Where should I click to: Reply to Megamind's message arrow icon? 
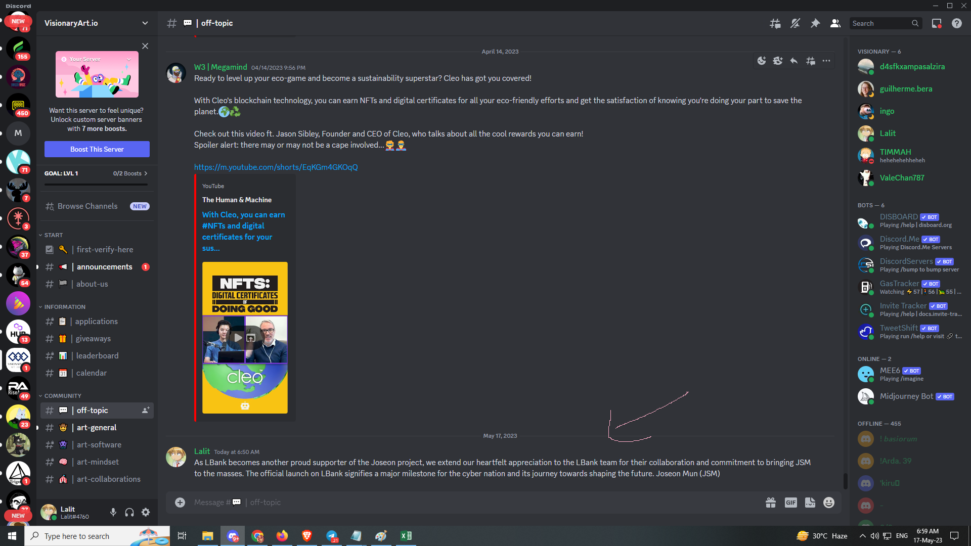[x=794, y=61]
